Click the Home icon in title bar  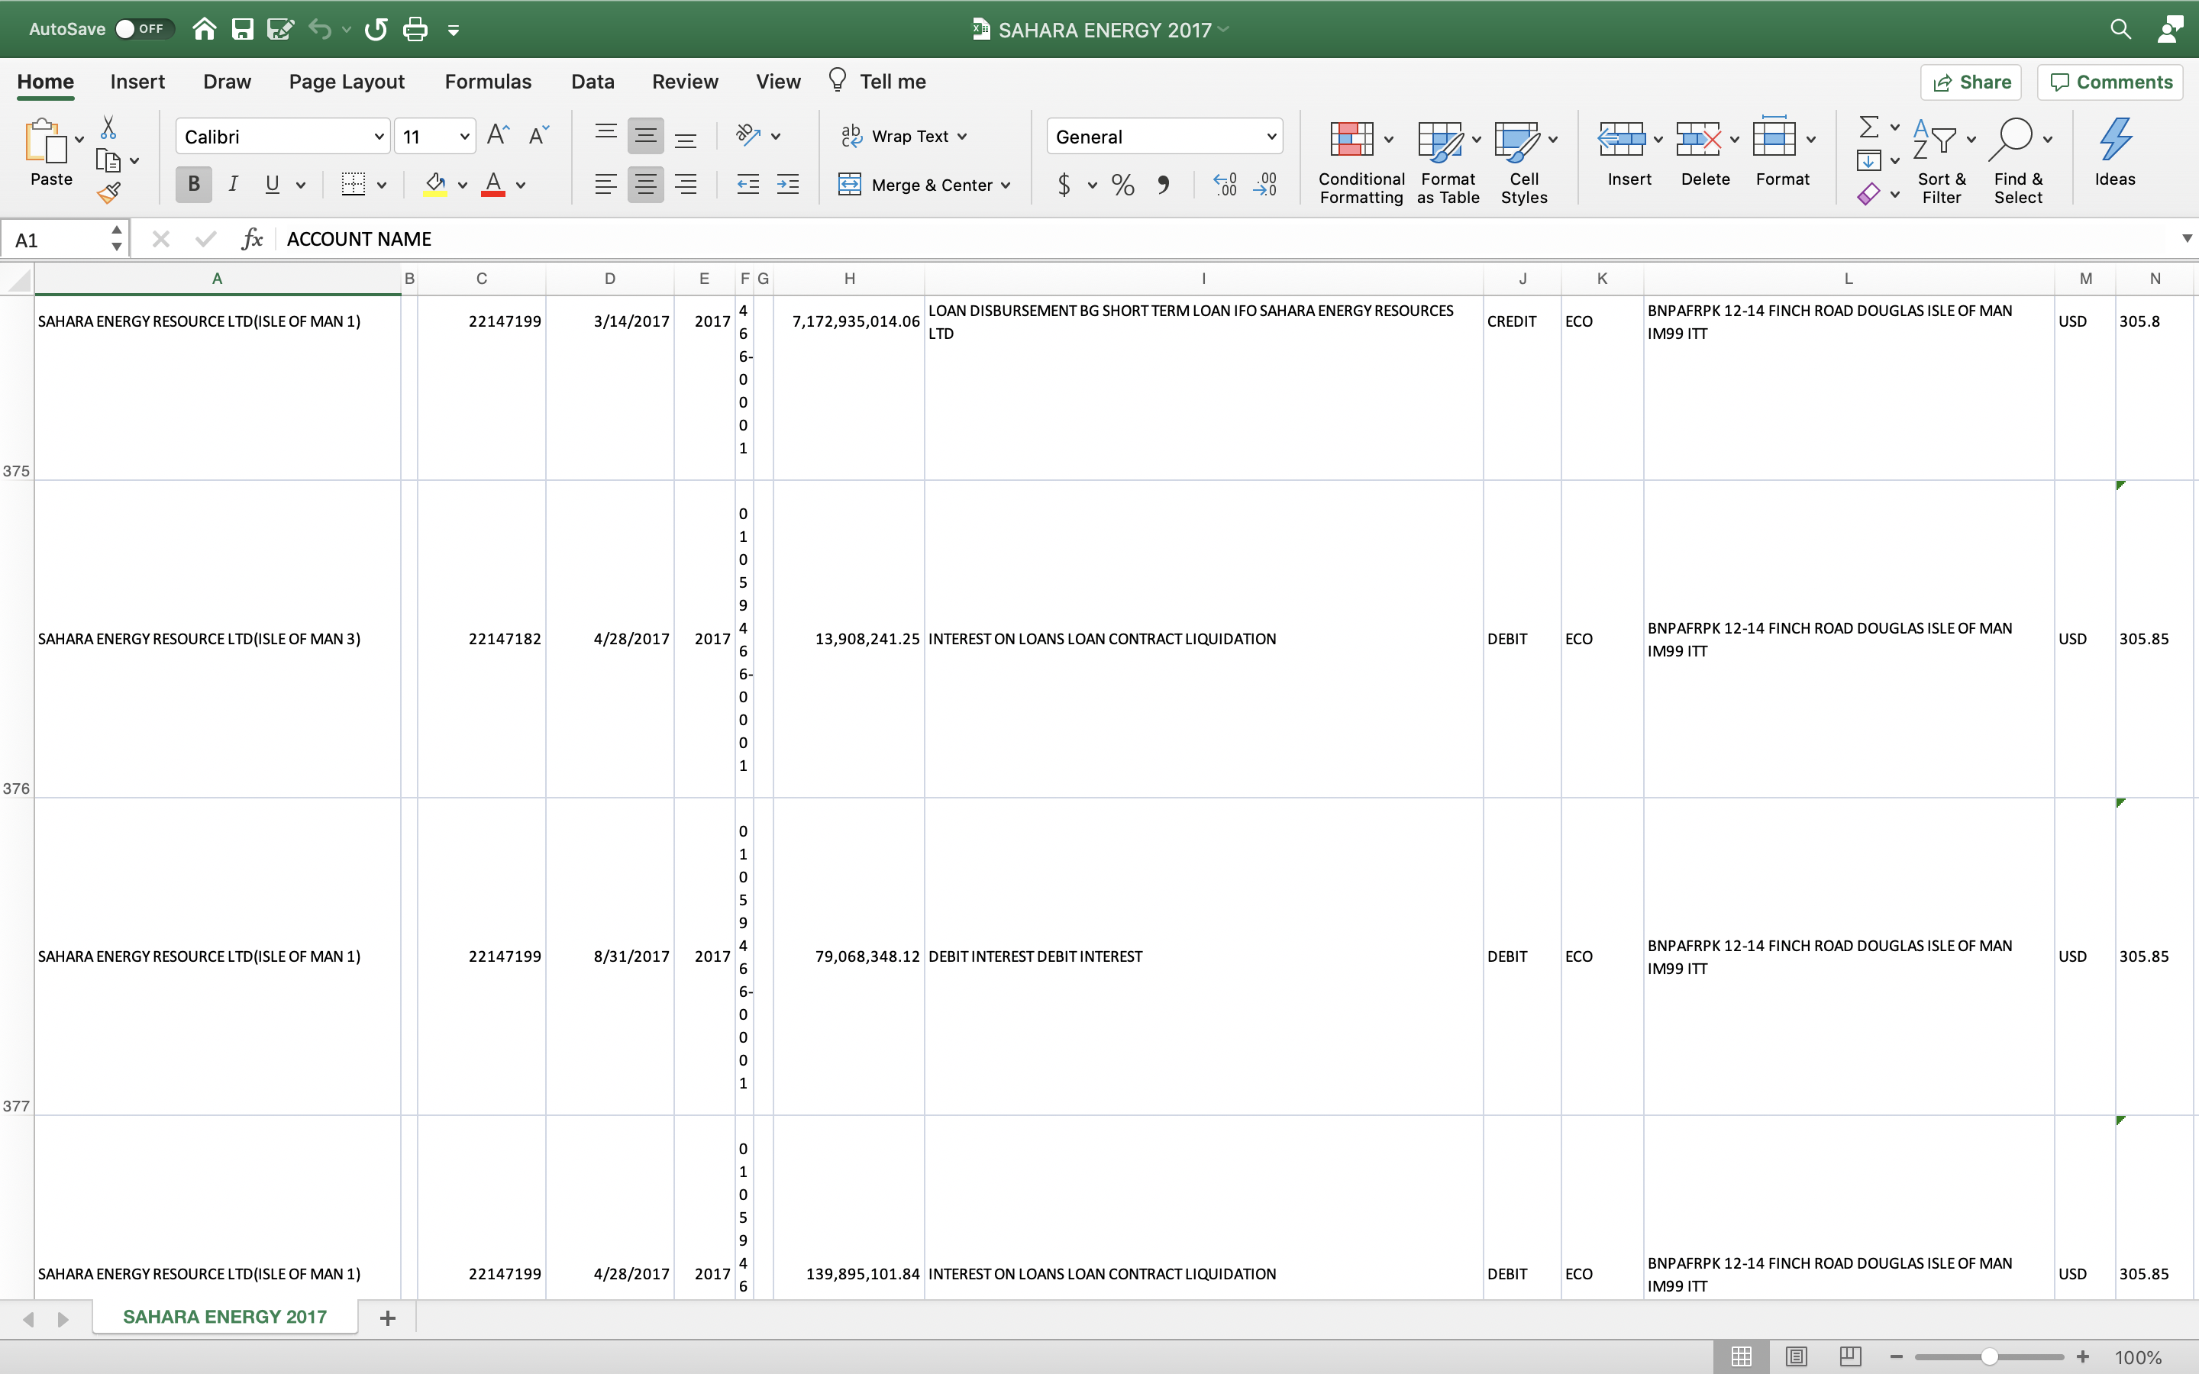205,29
